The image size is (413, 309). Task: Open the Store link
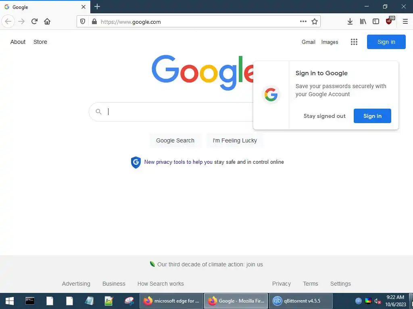tap(40, 42)
